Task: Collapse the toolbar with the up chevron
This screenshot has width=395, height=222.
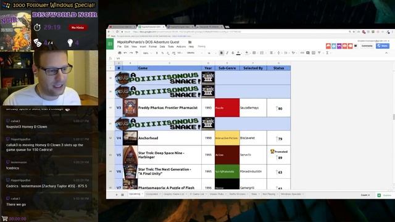Action: tap(386, 53)
